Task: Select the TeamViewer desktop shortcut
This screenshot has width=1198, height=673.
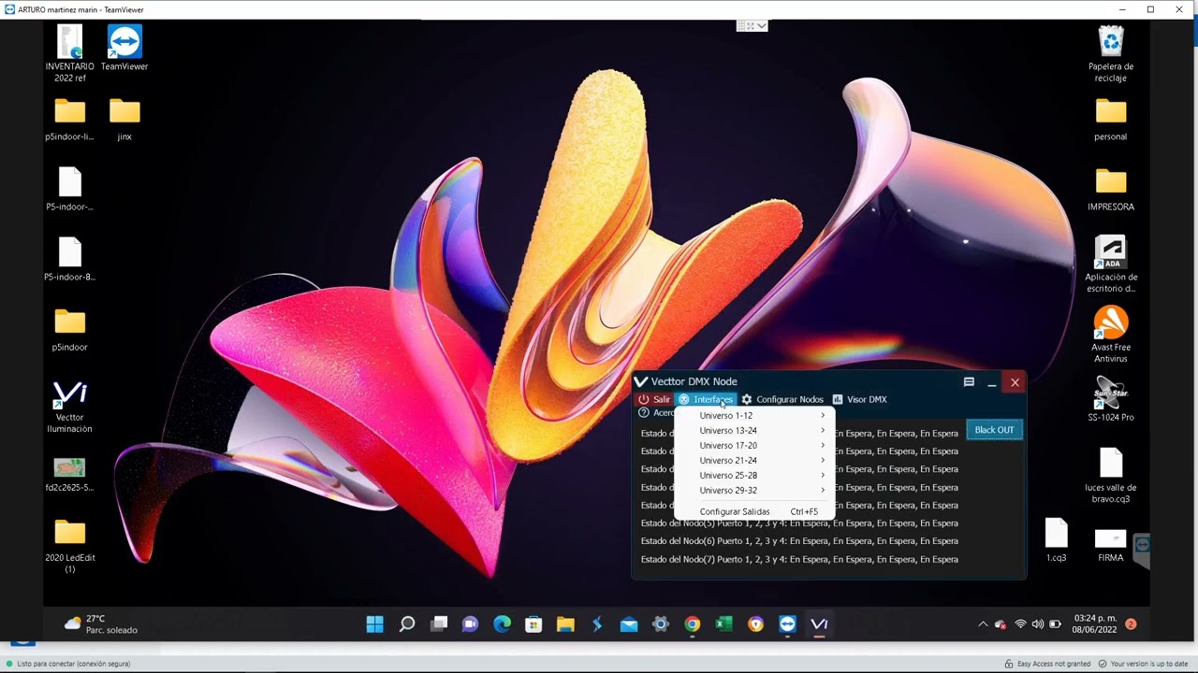Action: [124, 48]
